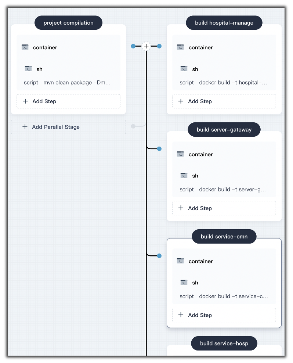Click the plus icon between stages
This screenshot has height=363, width=293.
pyautogui.click(x=146, y=46)
